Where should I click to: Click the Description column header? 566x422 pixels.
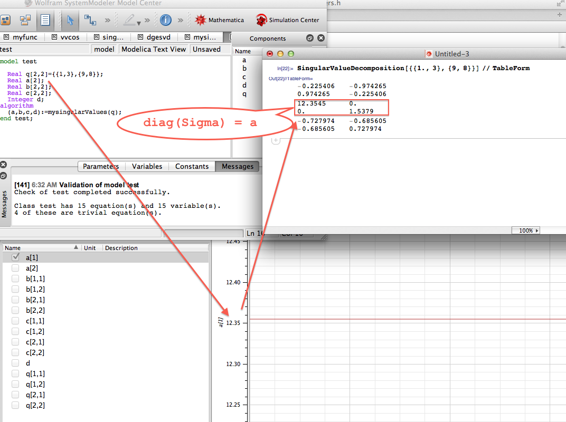tap(121, 248)
